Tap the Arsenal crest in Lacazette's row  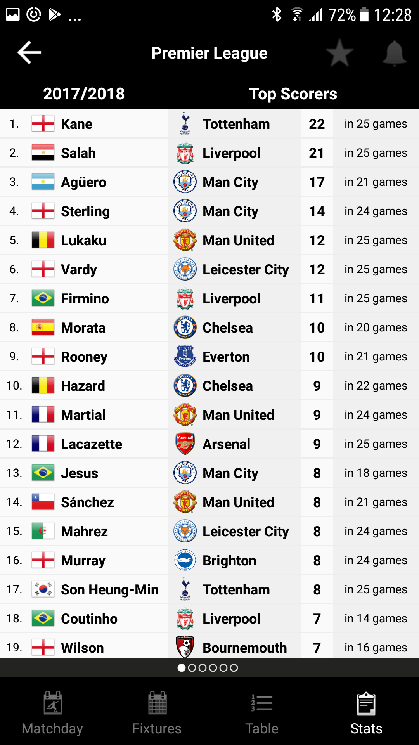tap(185, 444)
